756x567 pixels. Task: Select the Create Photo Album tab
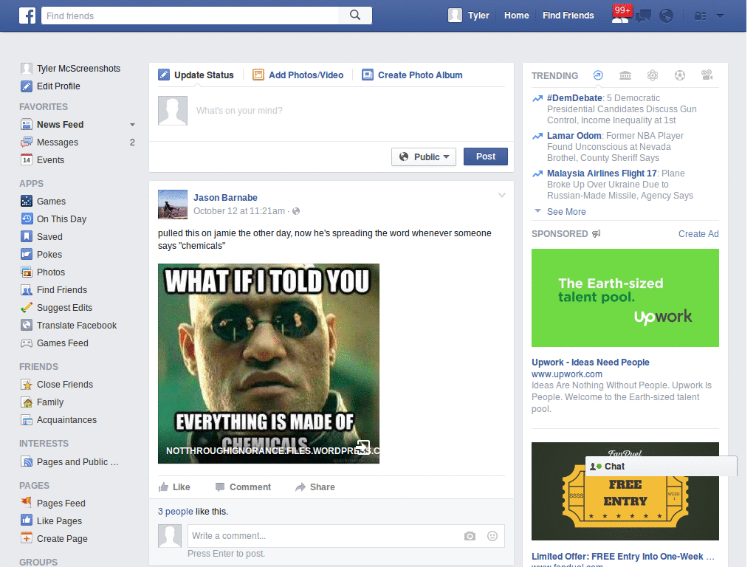click(412, 75)
